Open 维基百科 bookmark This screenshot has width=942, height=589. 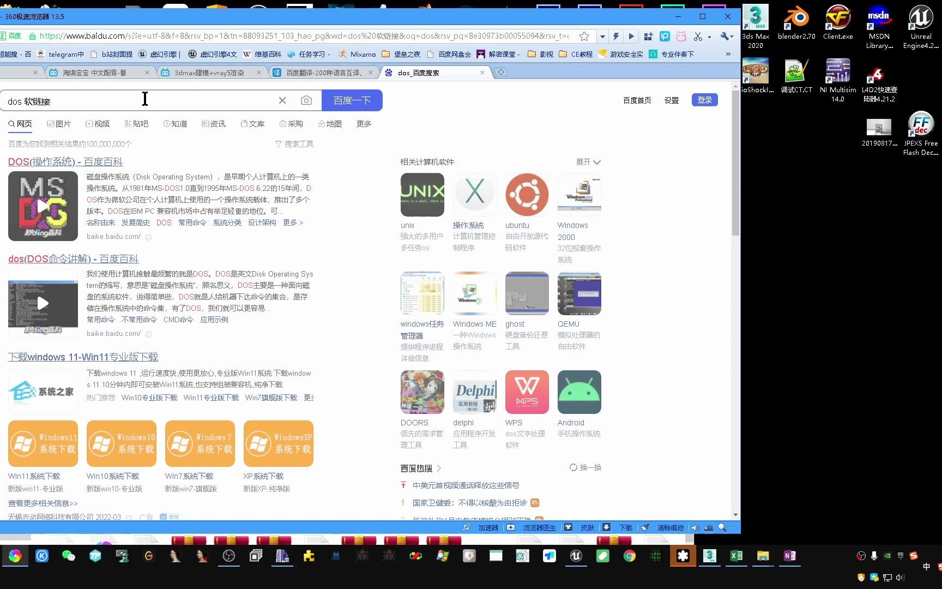(x=262, y=54)
